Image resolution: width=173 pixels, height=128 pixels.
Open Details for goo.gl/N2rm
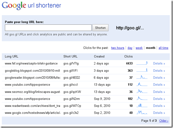click(159, 99)
